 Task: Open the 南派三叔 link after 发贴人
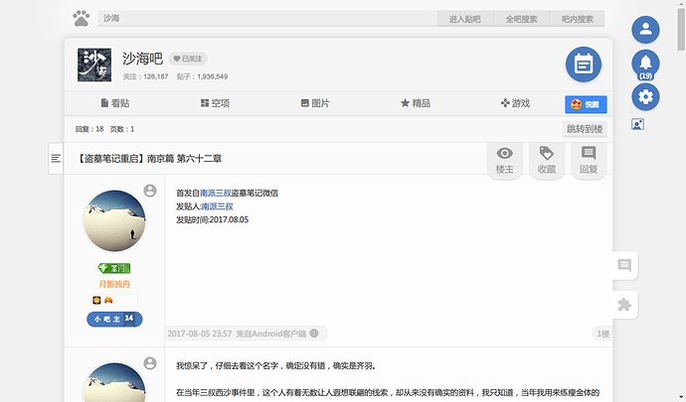(217, 206)
